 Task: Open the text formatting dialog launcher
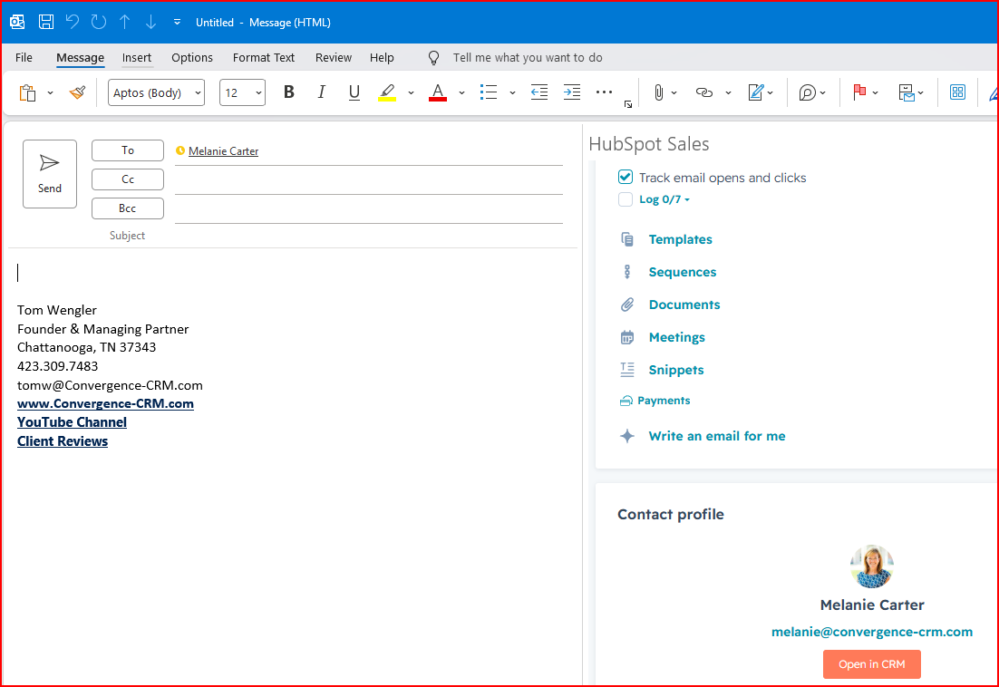click(x=628, y=104)
